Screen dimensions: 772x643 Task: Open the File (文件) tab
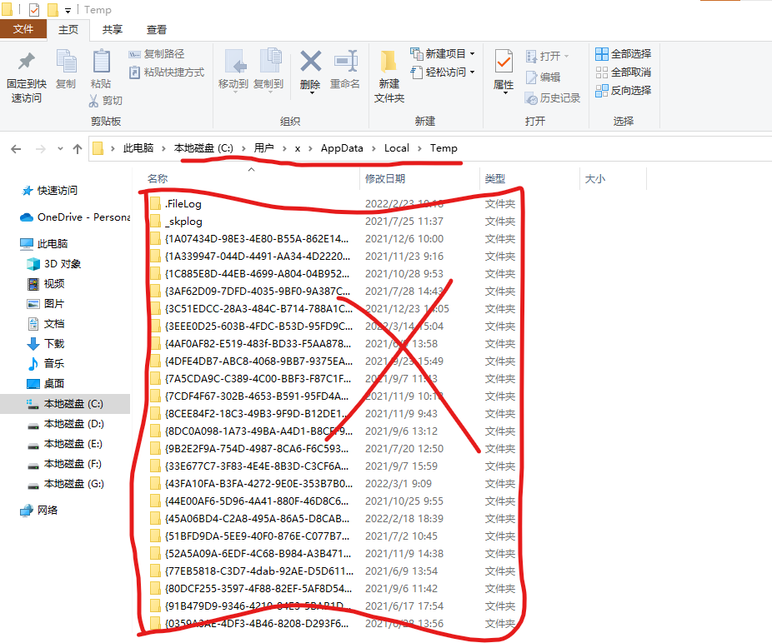point(23,29)
